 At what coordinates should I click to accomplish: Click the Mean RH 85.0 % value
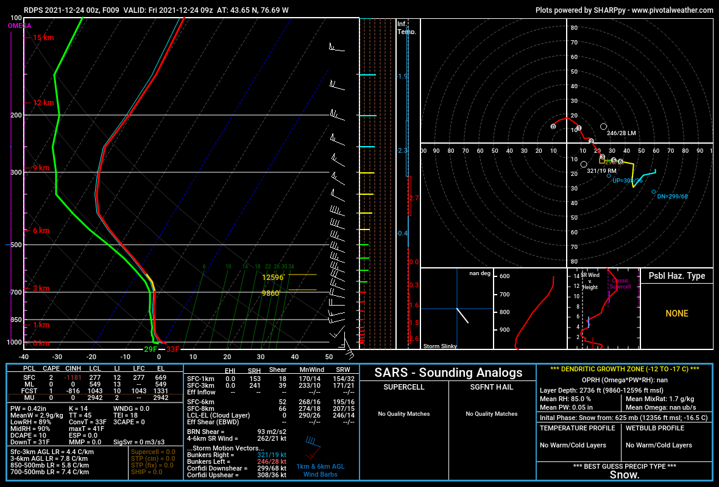[565, 399]
